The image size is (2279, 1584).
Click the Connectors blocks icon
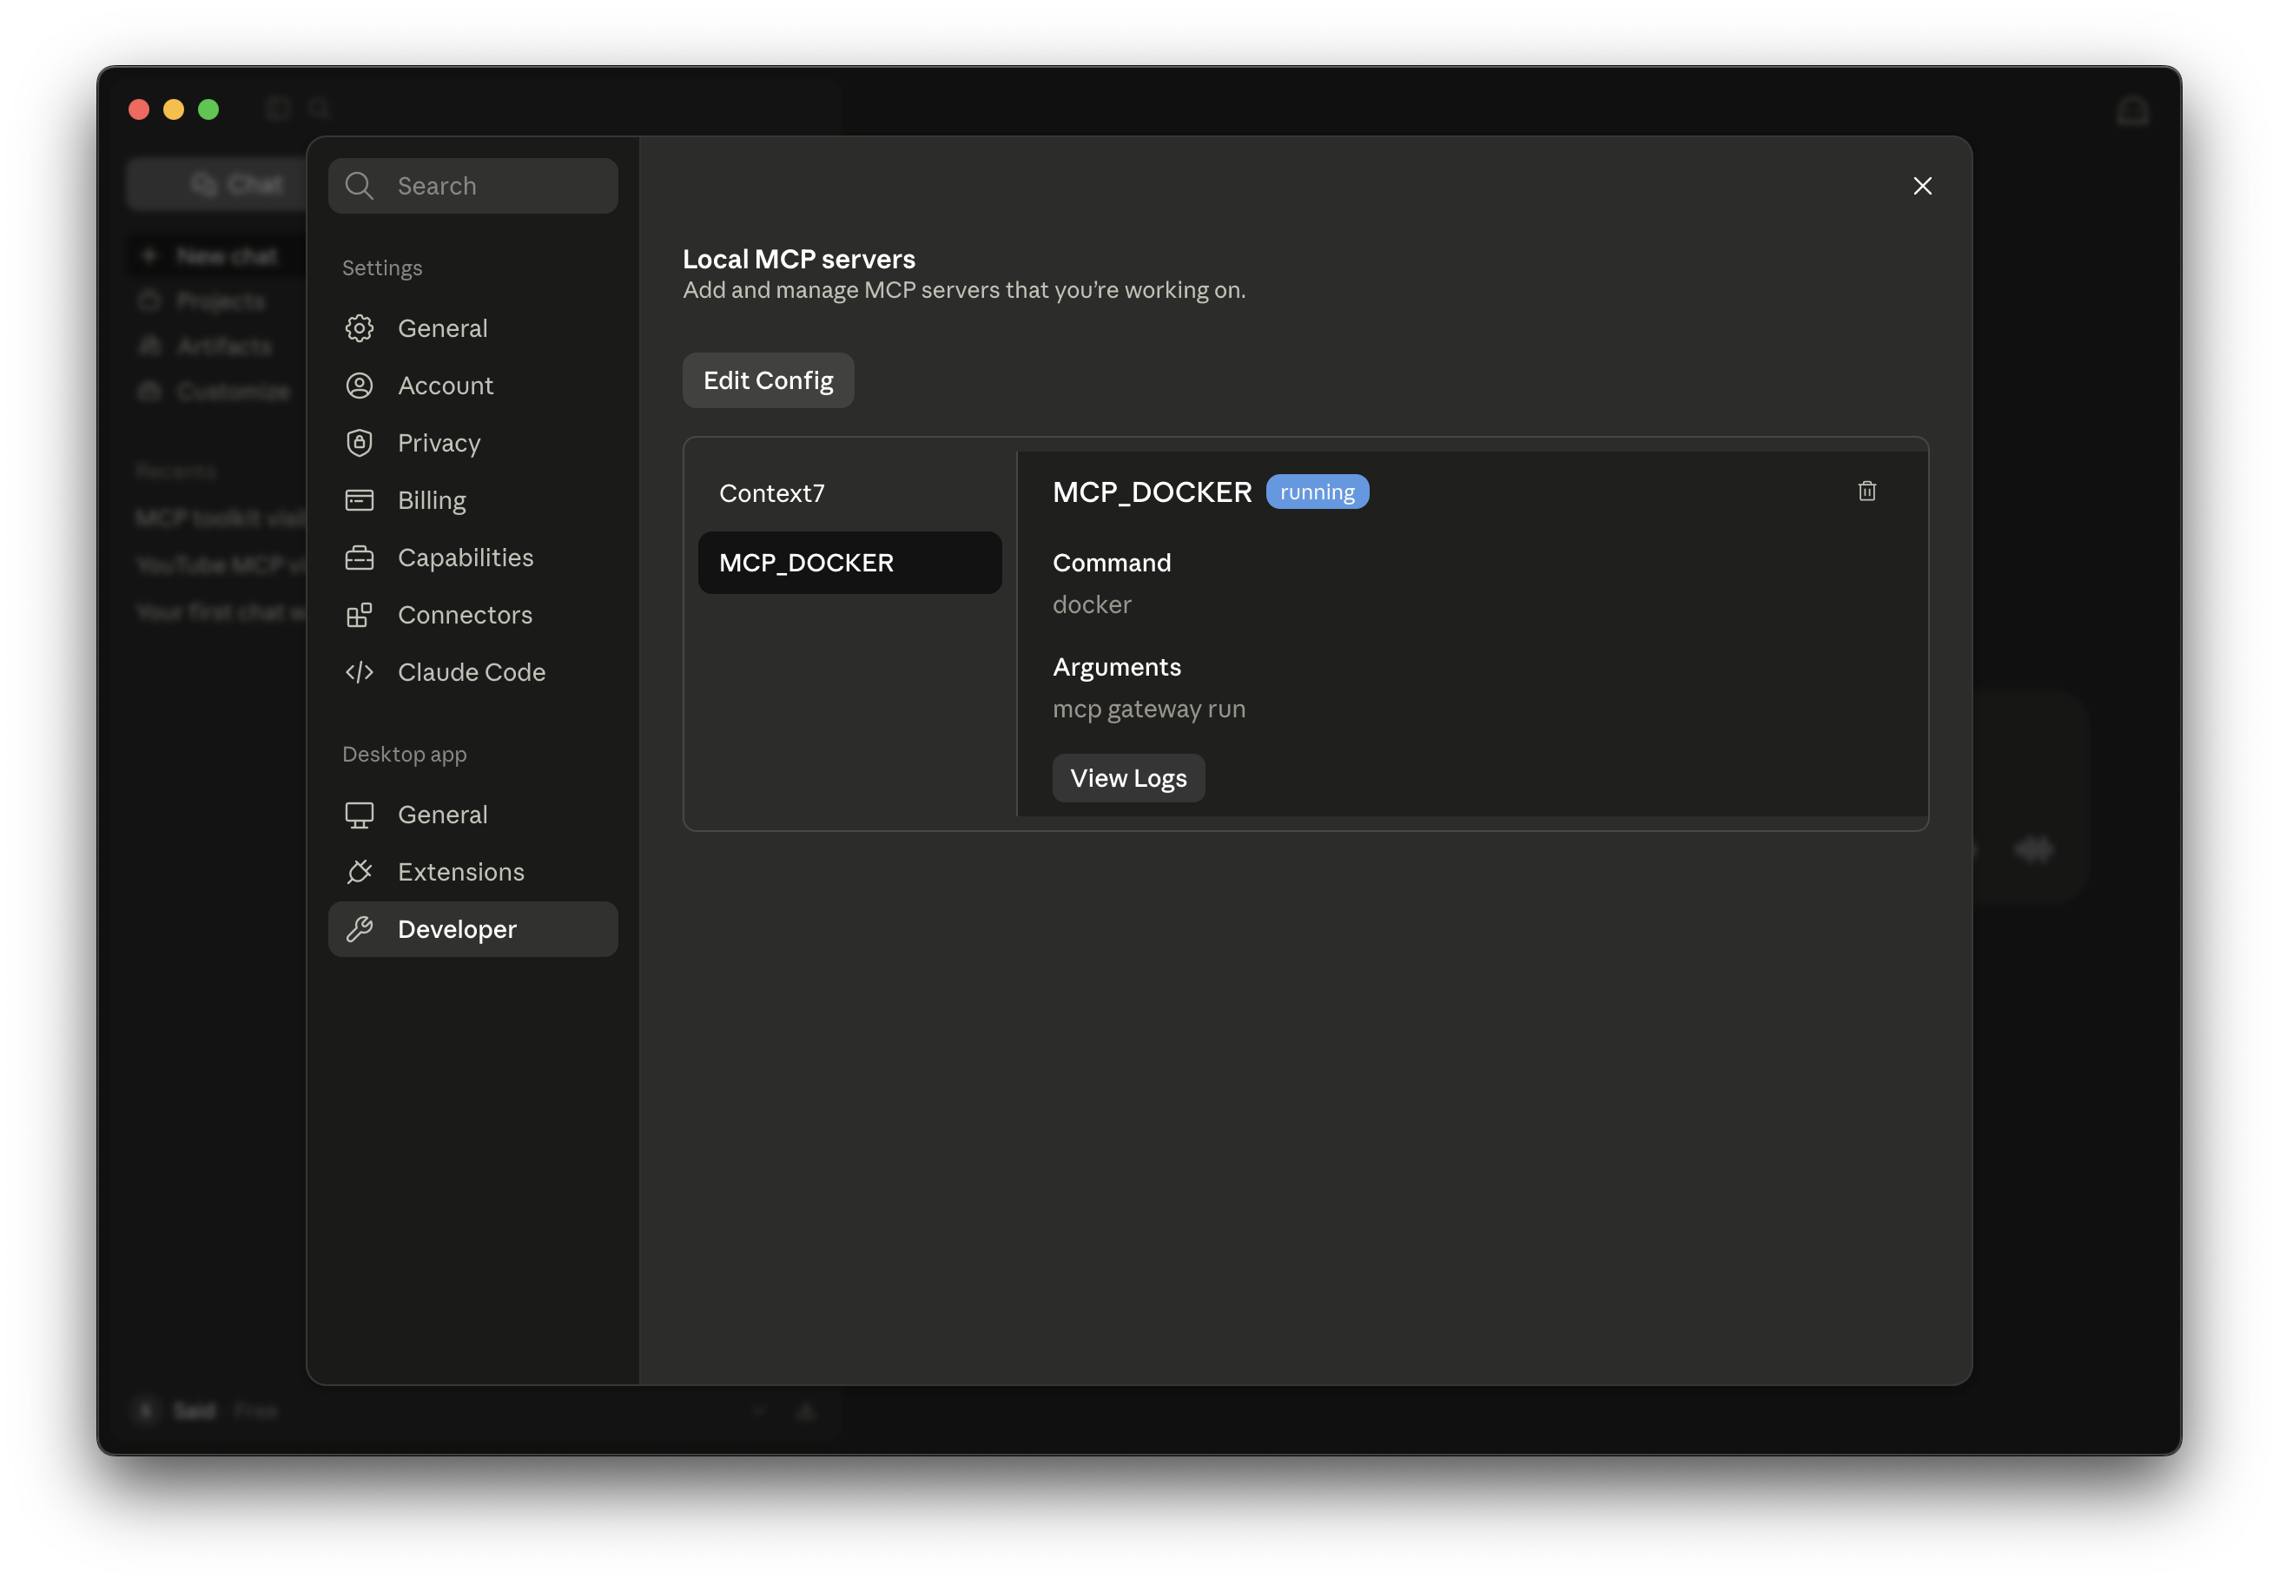(360, 616)
